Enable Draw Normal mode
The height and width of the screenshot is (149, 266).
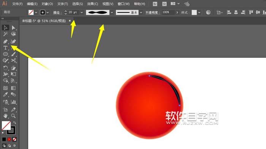click(x=4, y=146)
